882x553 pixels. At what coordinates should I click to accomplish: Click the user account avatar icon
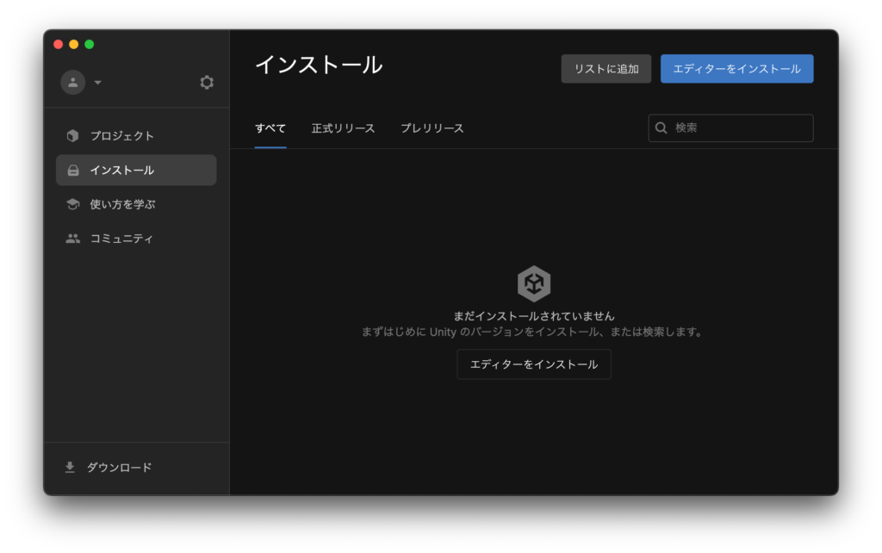pyautogui.click(x=73, y=82)
